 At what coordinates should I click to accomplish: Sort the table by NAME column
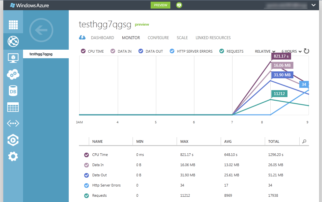(x=98, y=141)
